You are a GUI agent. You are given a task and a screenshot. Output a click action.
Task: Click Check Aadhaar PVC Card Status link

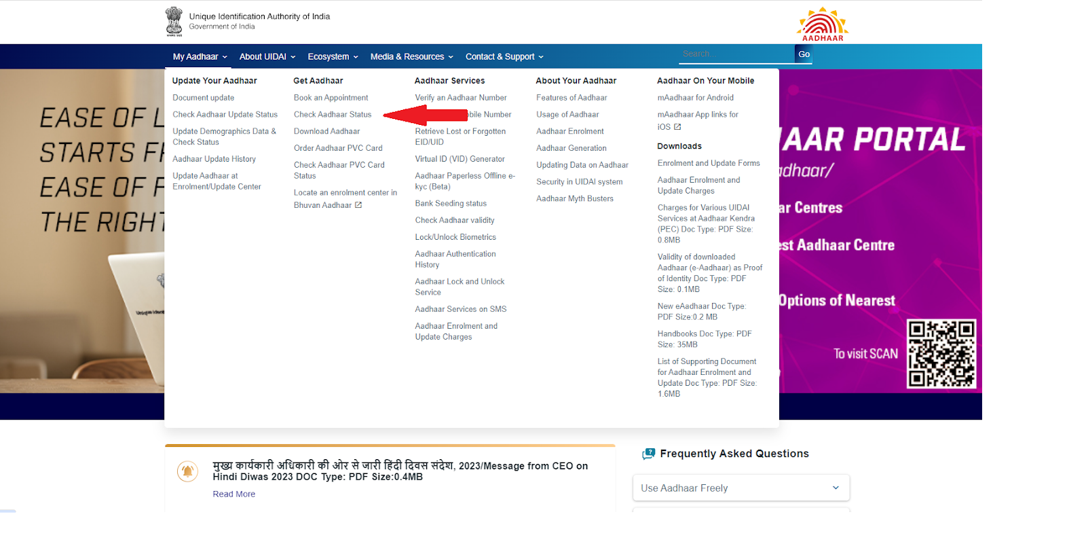point(339,170)
